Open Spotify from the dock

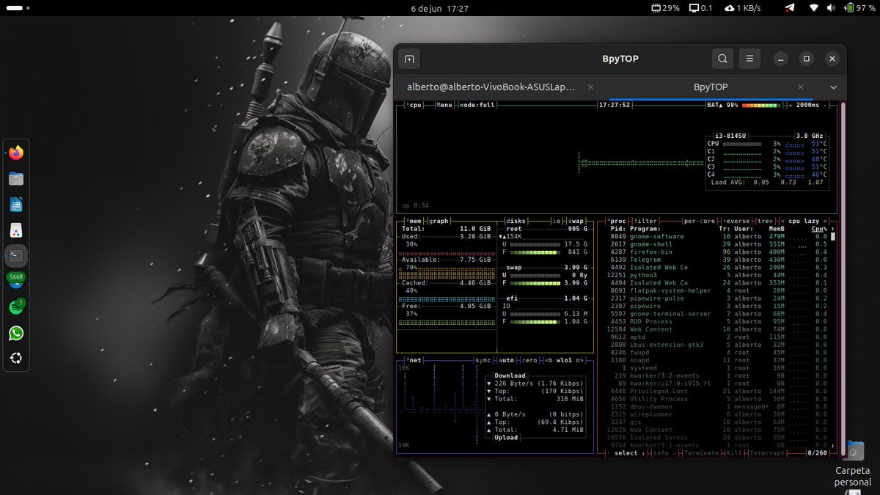[x=16, y=307]
